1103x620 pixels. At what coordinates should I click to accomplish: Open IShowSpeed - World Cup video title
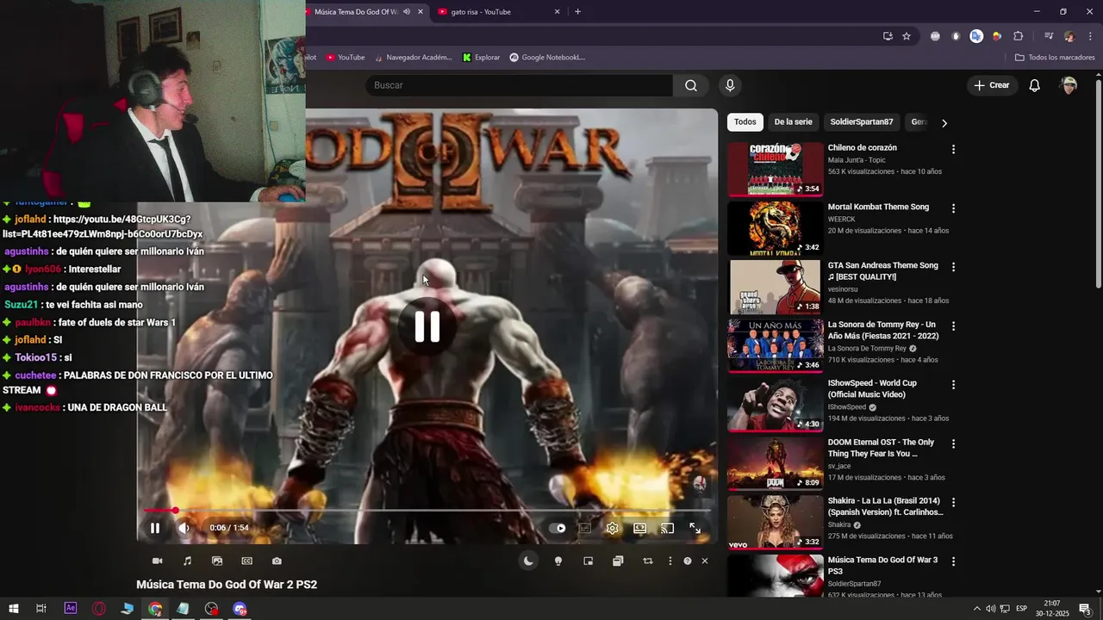(x=872, y=388)
